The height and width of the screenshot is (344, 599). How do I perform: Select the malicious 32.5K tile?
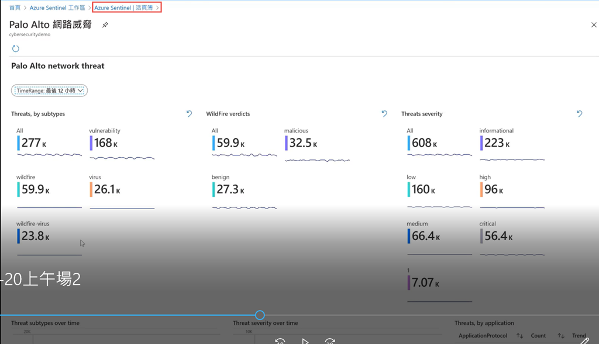pyautogui.click(x=317, y=145)
